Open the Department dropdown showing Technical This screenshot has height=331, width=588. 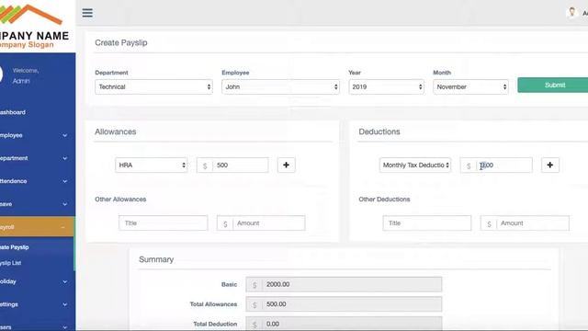(153, 86)
